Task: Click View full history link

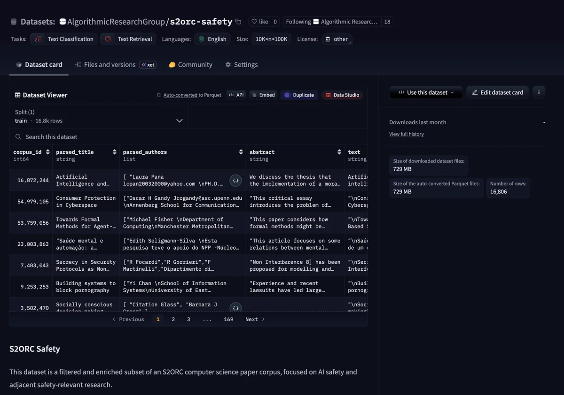Action: click(407, 134)
